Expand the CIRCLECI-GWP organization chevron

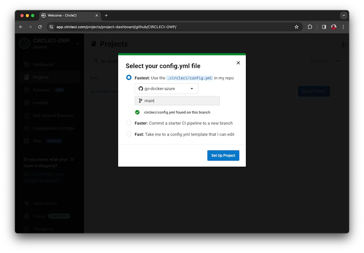pyautogui.click(x=77, y=43)
